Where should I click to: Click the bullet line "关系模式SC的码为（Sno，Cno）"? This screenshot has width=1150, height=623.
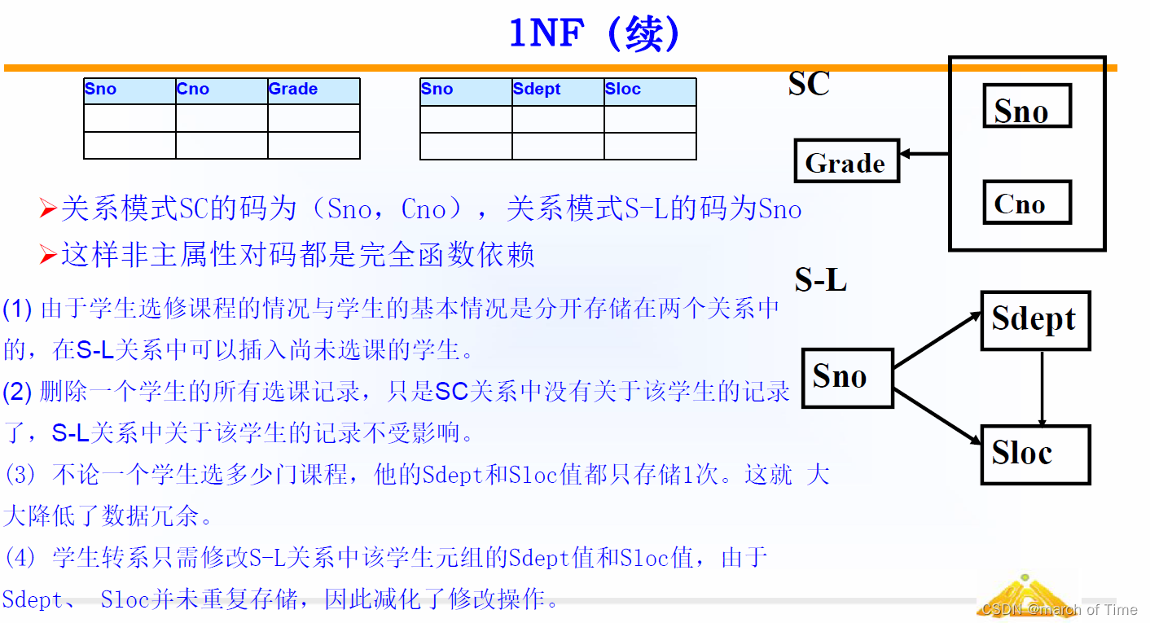click(420, 210)
